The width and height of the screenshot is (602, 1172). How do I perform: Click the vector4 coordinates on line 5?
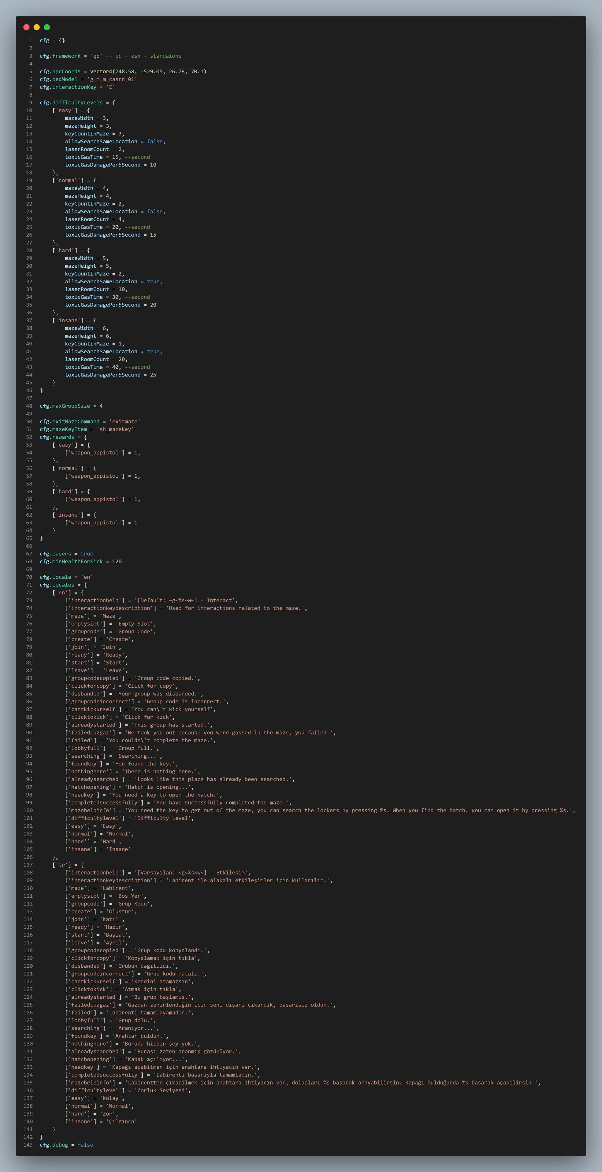tap(148, 71)
